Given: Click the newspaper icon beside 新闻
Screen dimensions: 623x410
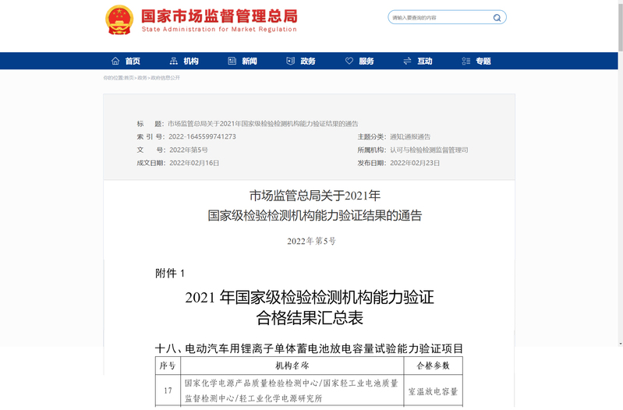Looking at the screenshot, I should 232,61.
